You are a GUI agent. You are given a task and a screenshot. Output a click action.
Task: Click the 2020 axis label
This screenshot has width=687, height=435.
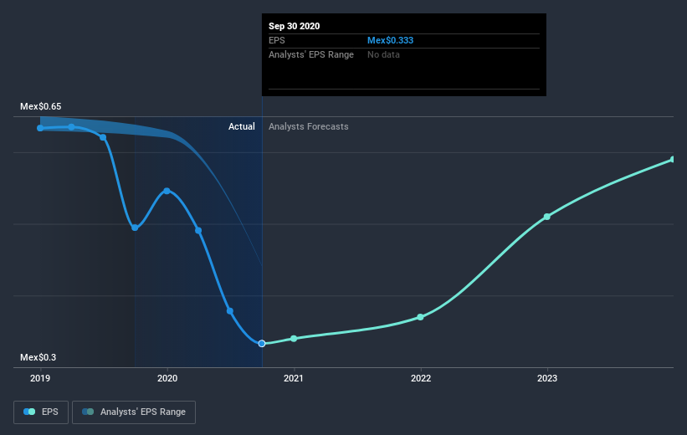pos(167,378)
